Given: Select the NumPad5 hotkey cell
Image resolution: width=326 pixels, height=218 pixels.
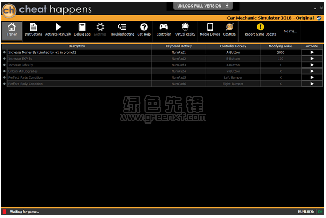Looking at the screenshot, I should point(179,77).
